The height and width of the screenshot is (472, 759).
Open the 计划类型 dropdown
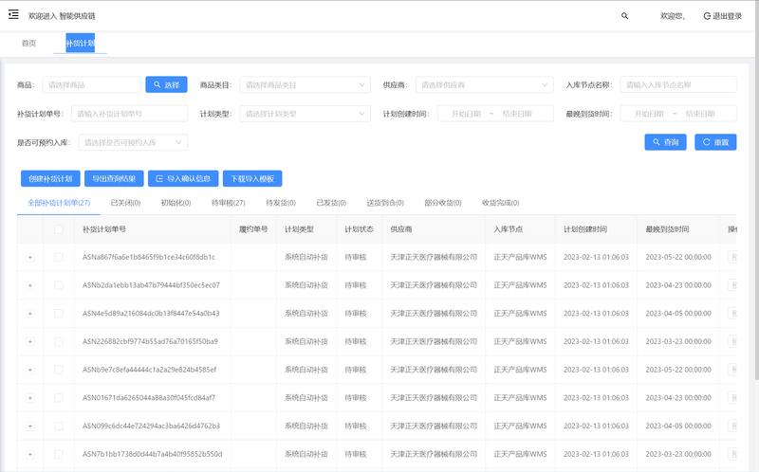click(x=305, y=114)
